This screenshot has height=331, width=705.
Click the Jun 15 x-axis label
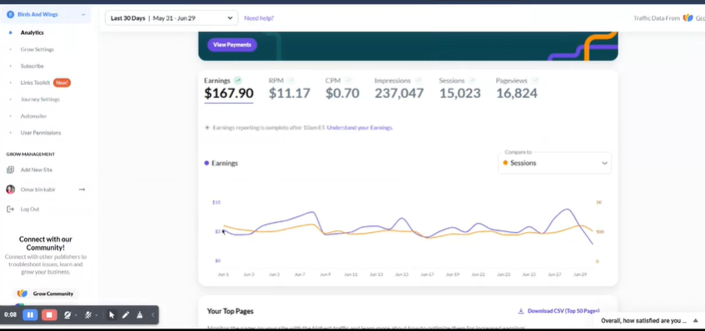point(401,274)
